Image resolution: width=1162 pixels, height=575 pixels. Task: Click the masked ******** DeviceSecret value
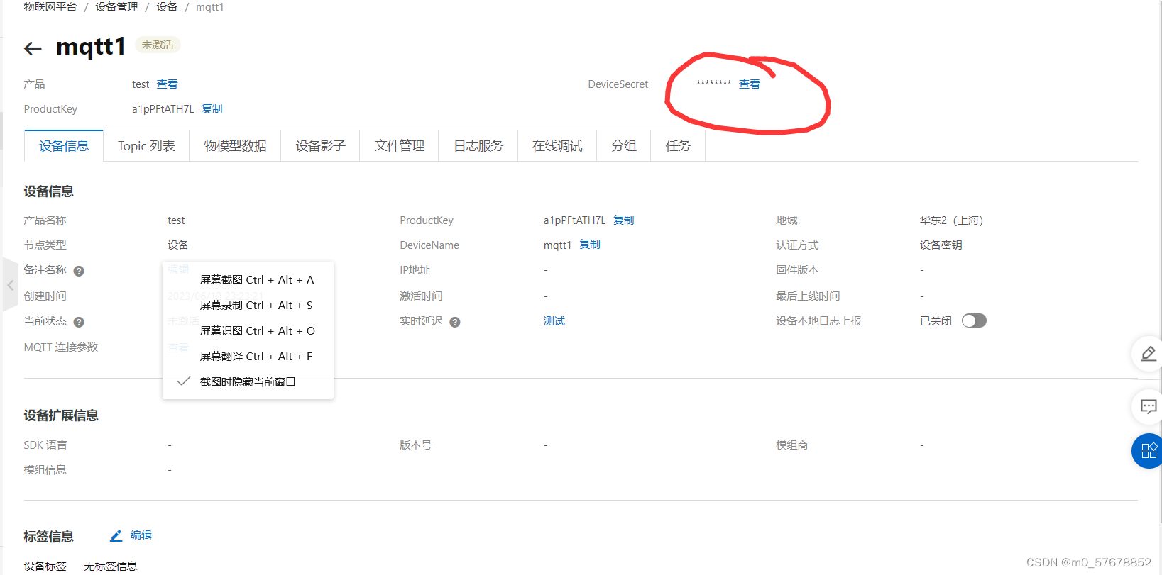click(x=713, y=84)
